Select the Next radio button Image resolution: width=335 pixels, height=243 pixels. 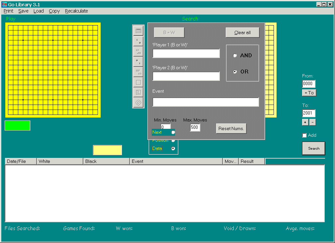coord(173,132)
